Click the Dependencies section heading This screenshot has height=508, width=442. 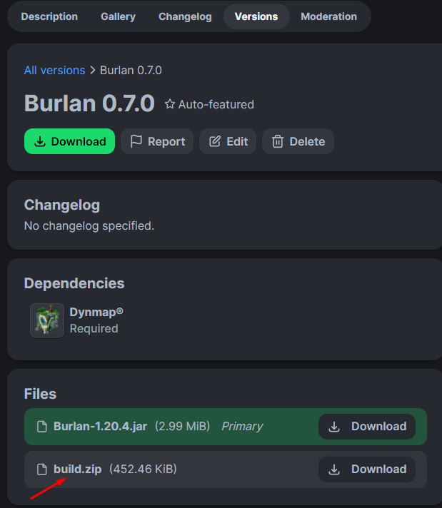pyautogui.click(x=74, y=283)
